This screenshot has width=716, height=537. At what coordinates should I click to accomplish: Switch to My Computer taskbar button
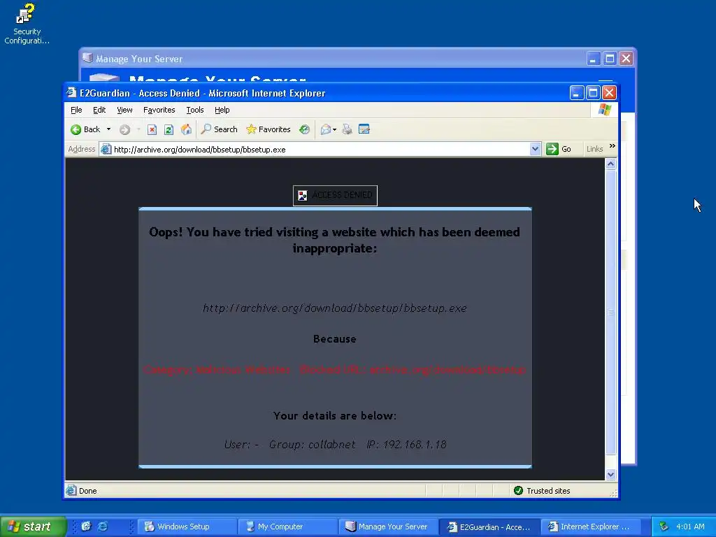(x=287, y=527)
